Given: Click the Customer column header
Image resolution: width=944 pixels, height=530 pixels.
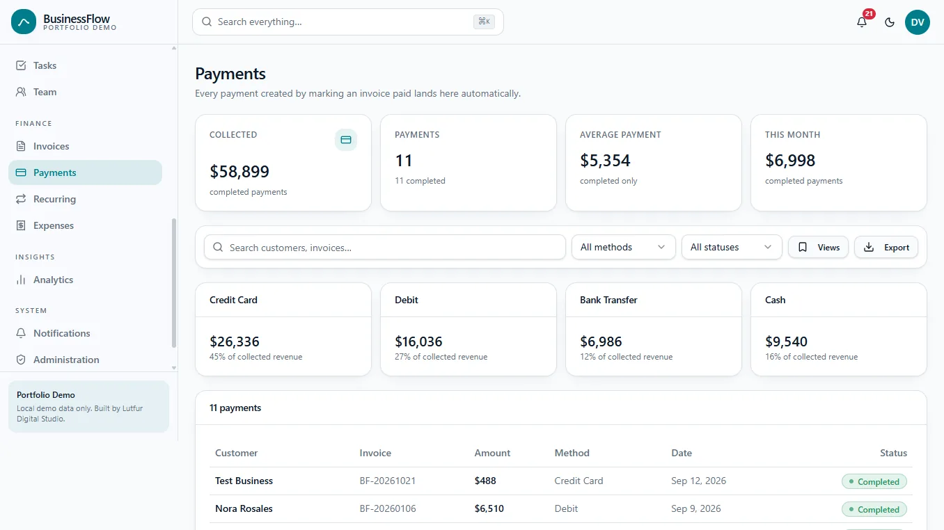Looking at the screenshot, I should point(236,453).
